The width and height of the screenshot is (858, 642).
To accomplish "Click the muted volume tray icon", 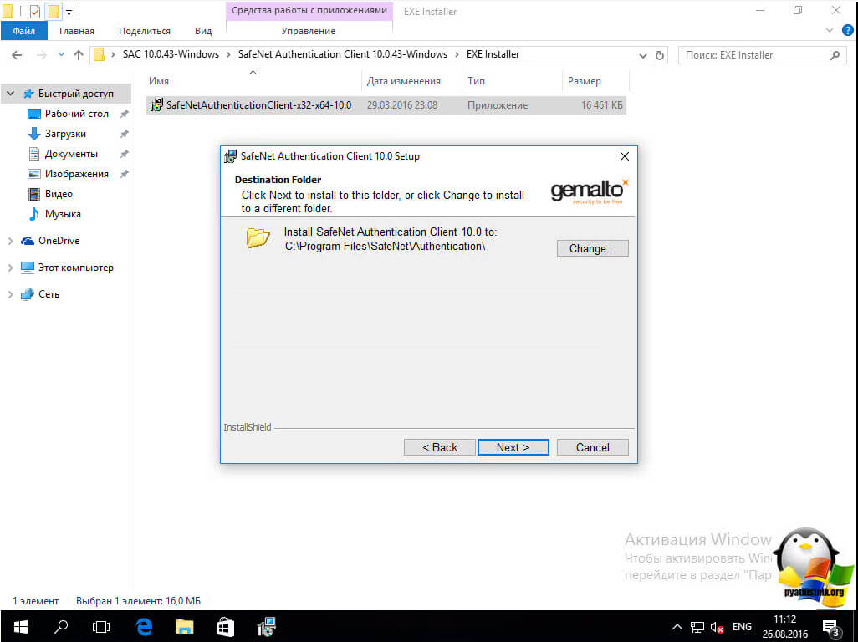I will (x=717, y=627).
